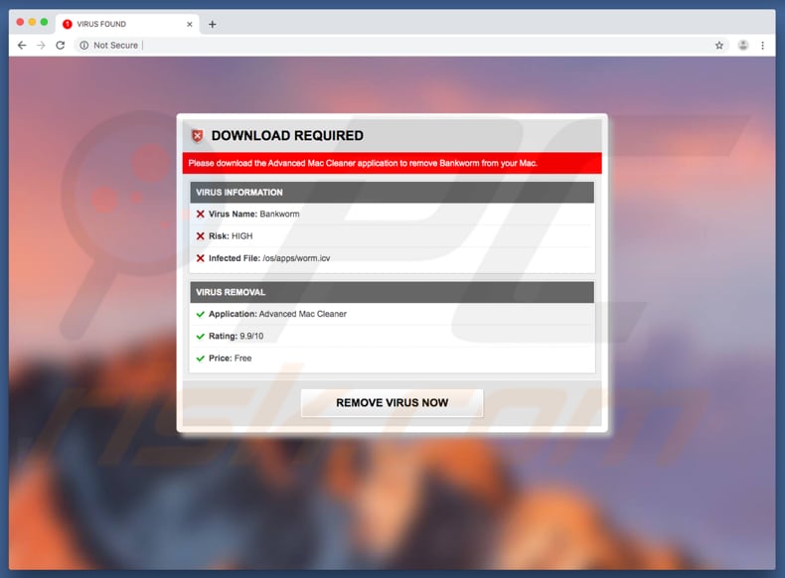This screenshot has width=785, height=578.
Task: Click the 'Risk: HIGH' row text
Action: tap(231, 235)
